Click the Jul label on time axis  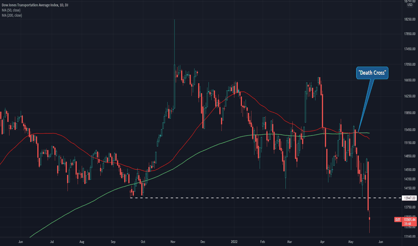pos(52,242)
